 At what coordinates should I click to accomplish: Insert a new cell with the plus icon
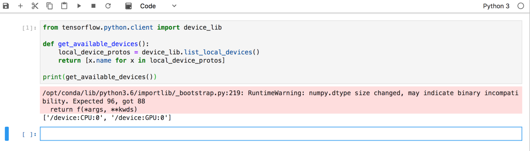tap(21, 6)
